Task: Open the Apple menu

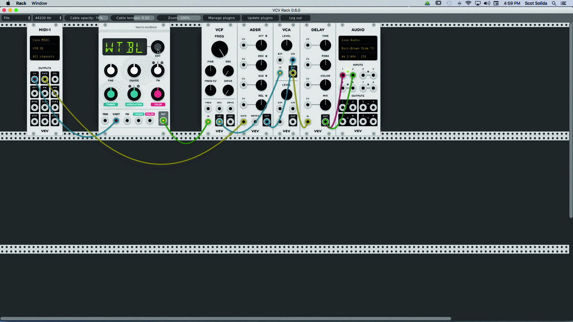Action: 8,3
